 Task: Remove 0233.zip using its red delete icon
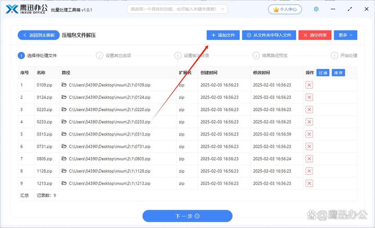coord(309,122)
